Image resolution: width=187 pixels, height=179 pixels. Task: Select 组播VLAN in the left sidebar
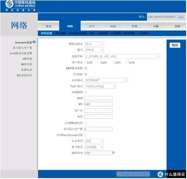[x=27, y=70]
